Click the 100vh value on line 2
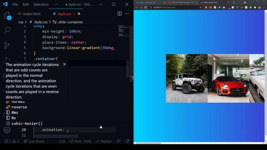The height and width of the screenshot is (150, 267). [x=74, y=32]
